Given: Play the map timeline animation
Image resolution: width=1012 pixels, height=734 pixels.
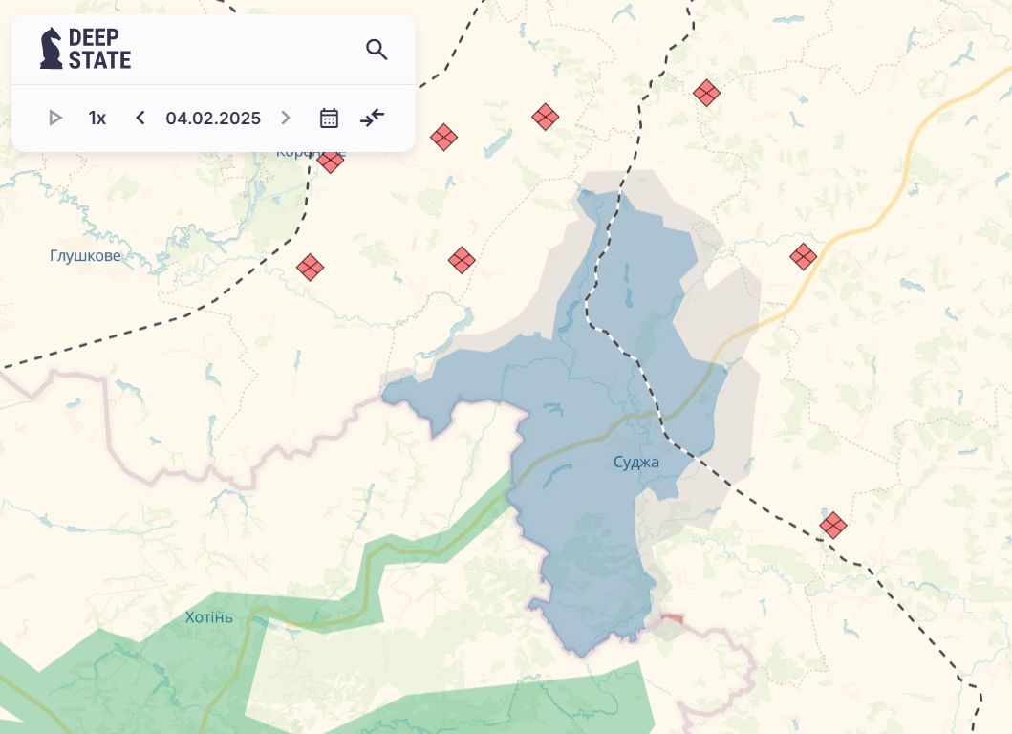Looking at the screenshot, I should 55,118.
